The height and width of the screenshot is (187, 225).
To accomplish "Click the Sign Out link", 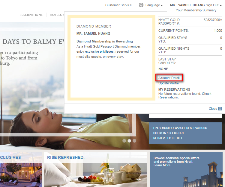I will (212, 5).
